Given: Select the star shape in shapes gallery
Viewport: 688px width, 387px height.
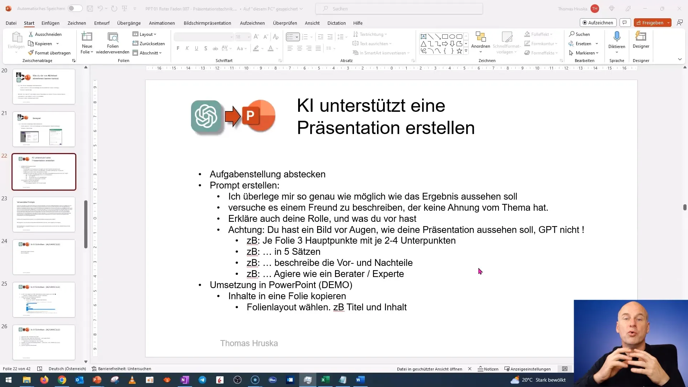Looking at the screenshot, I should click(459, 51).
